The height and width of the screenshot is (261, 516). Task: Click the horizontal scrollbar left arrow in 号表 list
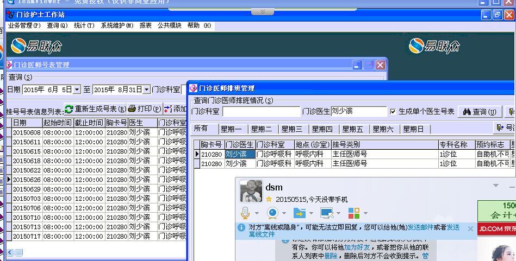[10, 252]
